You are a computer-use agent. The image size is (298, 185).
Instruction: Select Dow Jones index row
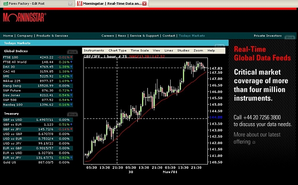tap(38, 95)
